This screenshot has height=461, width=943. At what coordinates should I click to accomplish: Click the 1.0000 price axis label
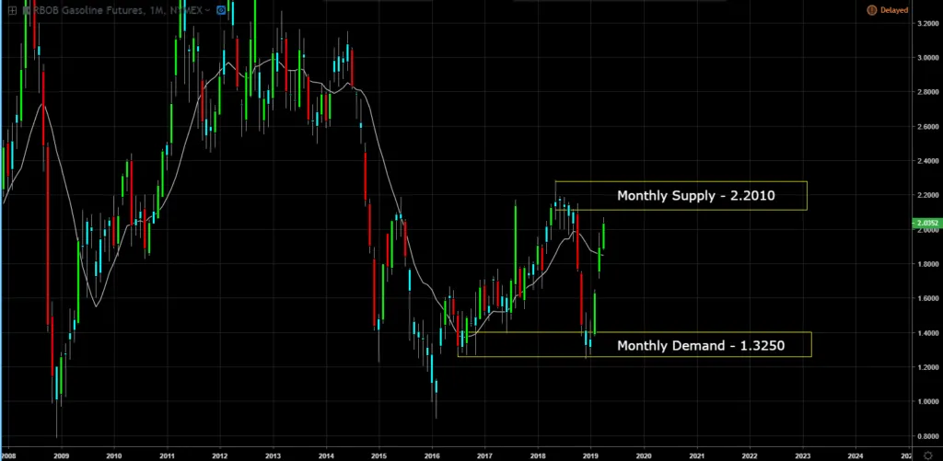926,401
